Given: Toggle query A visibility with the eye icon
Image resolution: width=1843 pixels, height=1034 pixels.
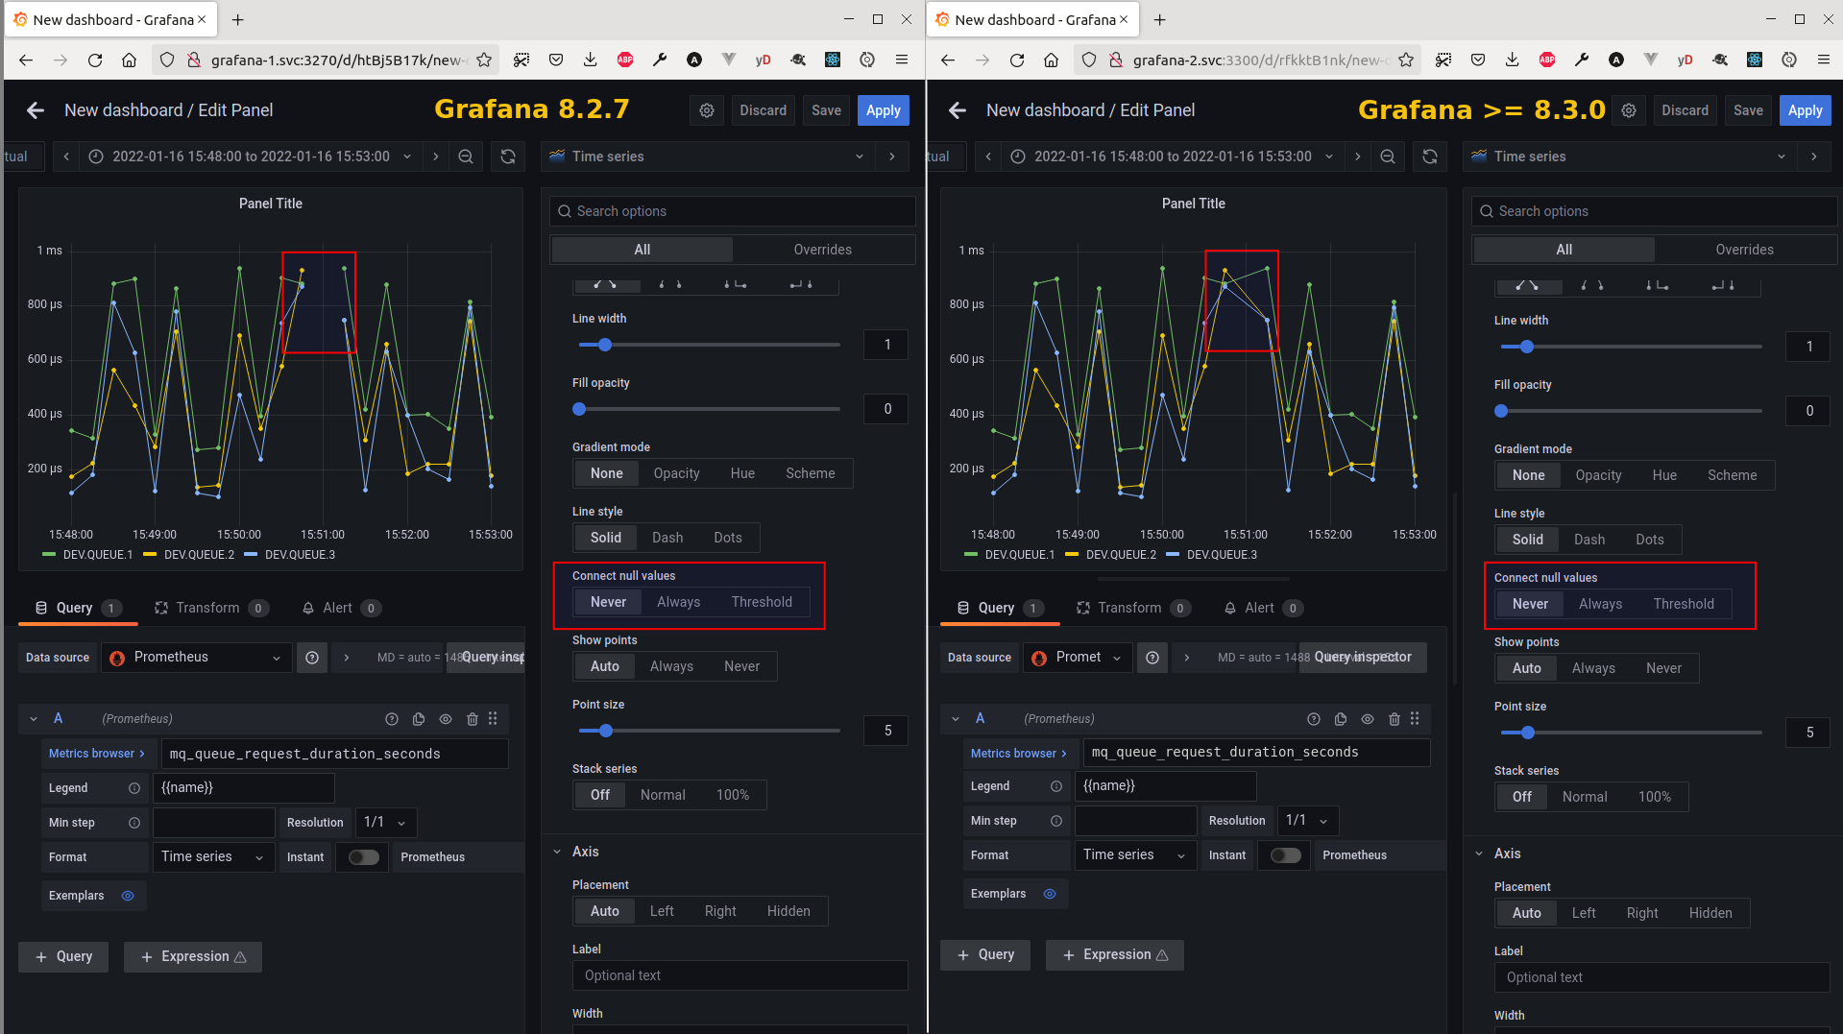Looking at the screenshot, I should 445,718.
